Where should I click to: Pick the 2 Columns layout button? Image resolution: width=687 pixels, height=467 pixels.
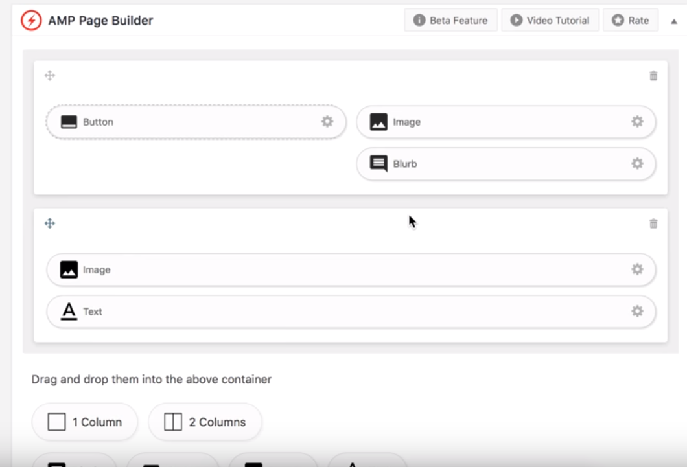[205, 422]
